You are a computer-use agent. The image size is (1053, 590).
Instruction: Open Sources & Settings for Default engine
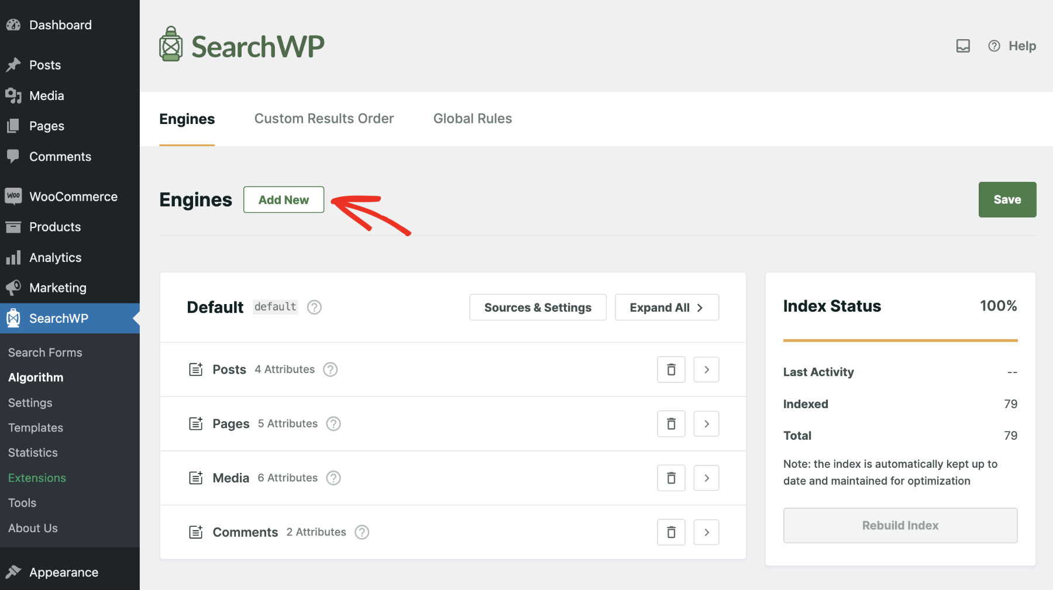click(538, 308)
